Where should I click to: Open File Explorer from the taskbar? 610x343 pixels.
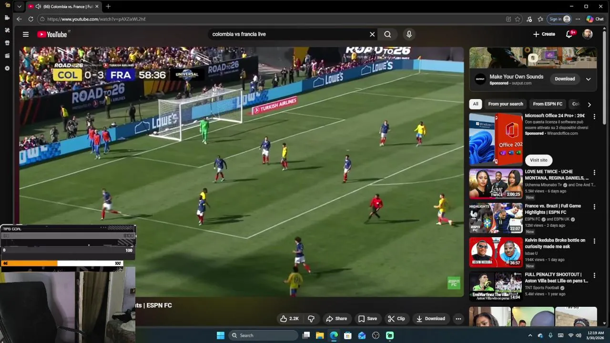tap(320, 335)
